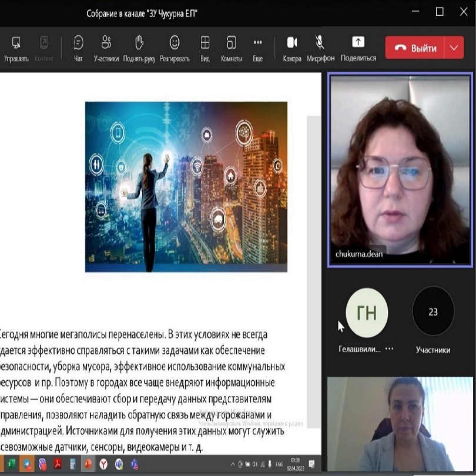Open Calculator from the taskbar

(73, 464)
